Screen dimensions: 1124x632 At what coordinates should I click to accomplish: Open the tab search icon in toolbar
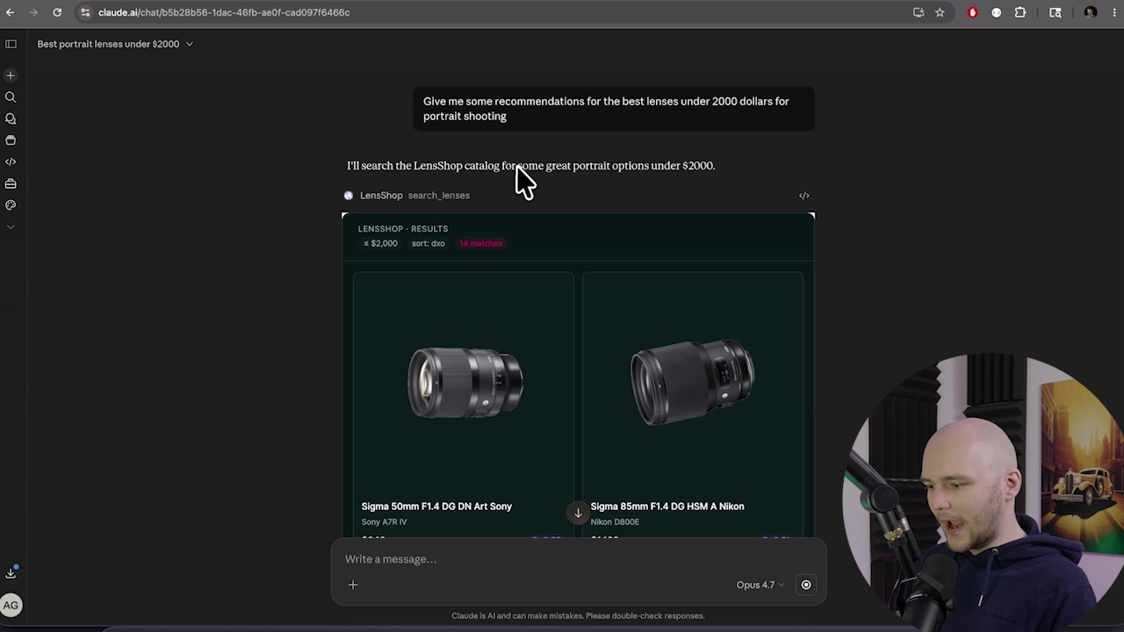pos(1056,12)
